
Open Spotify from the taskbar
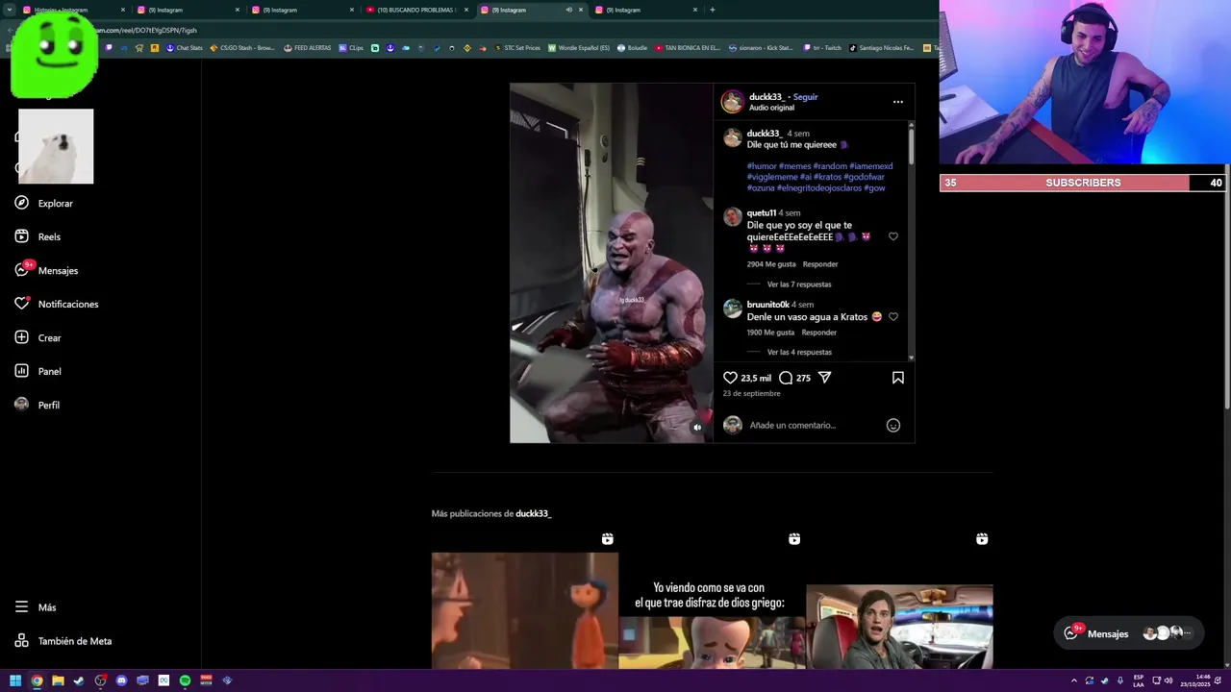185,680
